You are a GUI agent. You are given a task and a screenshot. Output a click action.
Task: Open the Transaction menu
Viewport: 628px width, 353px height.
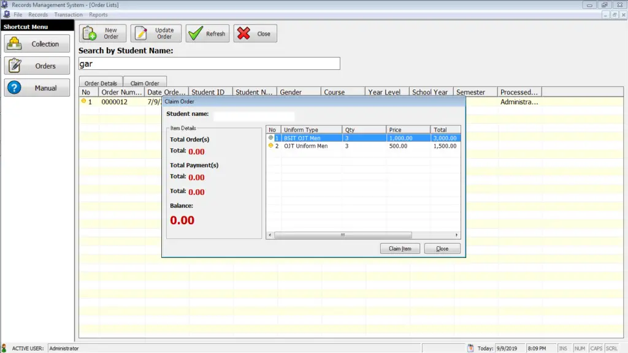pos(68,14)
